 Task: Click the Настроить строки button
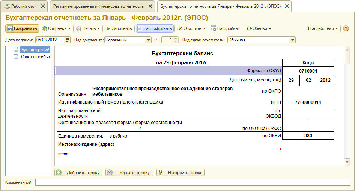point(181,173)
